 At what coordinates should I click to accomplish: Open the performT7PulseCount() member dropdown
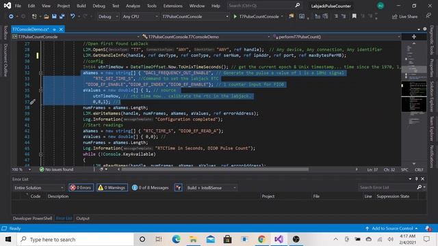point(336,36)
